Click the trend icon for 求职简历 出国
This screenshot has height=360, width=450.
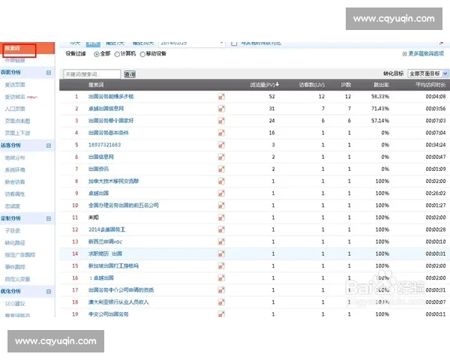(x=221, y=253)
